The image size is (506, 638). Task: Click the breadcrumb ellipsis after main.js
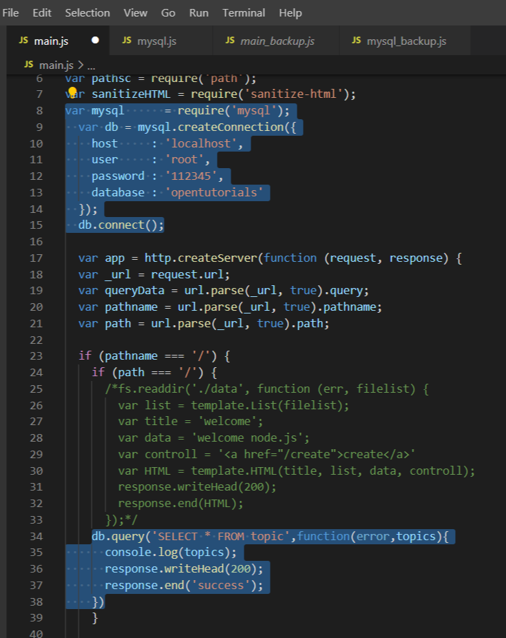pos(91,65)
